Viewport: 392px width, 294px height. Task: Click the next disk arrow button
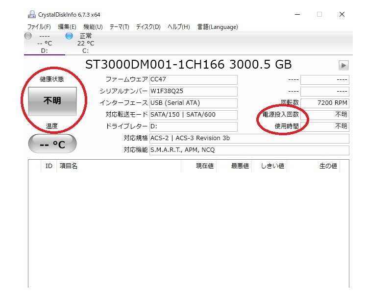click(343, 66)
